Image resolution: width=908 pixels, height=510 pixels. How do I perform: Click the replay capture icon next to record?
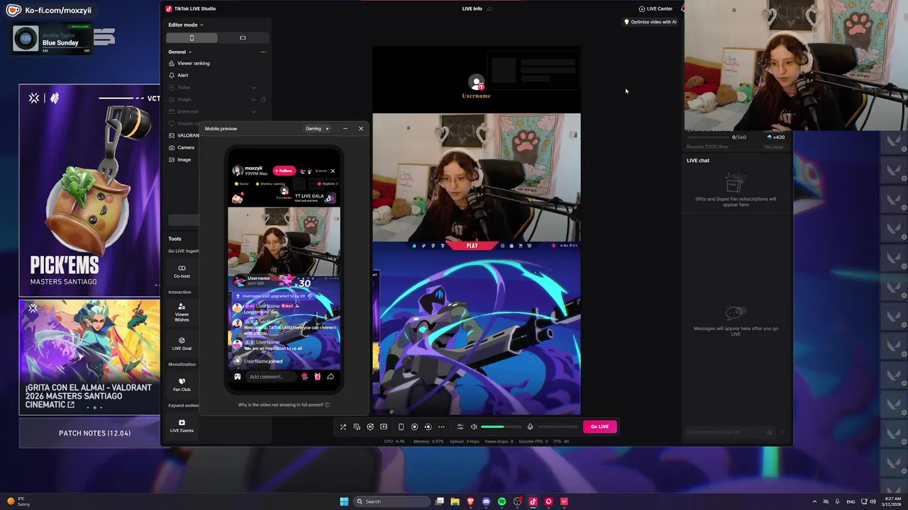(x=428, y=426)
